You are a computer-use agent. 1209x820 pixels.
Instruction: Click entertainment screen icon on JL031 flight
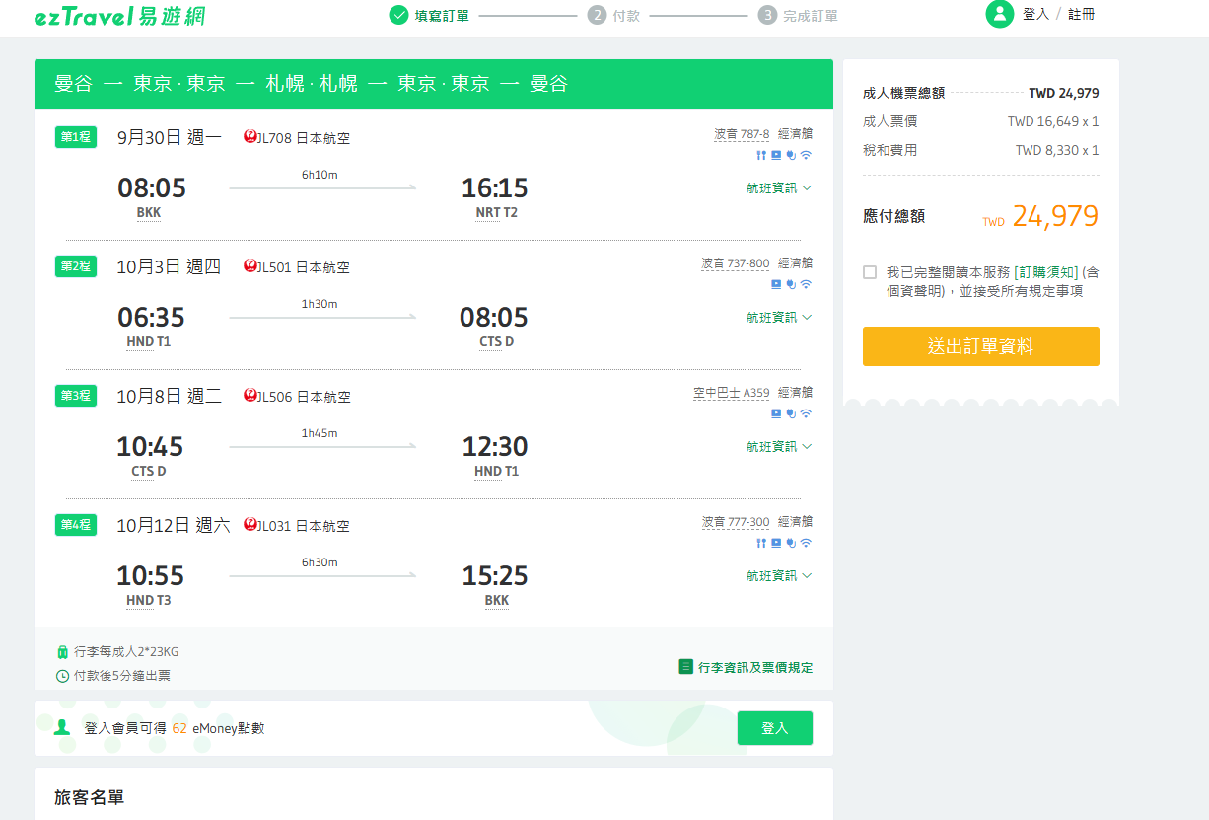pos(776,543)
